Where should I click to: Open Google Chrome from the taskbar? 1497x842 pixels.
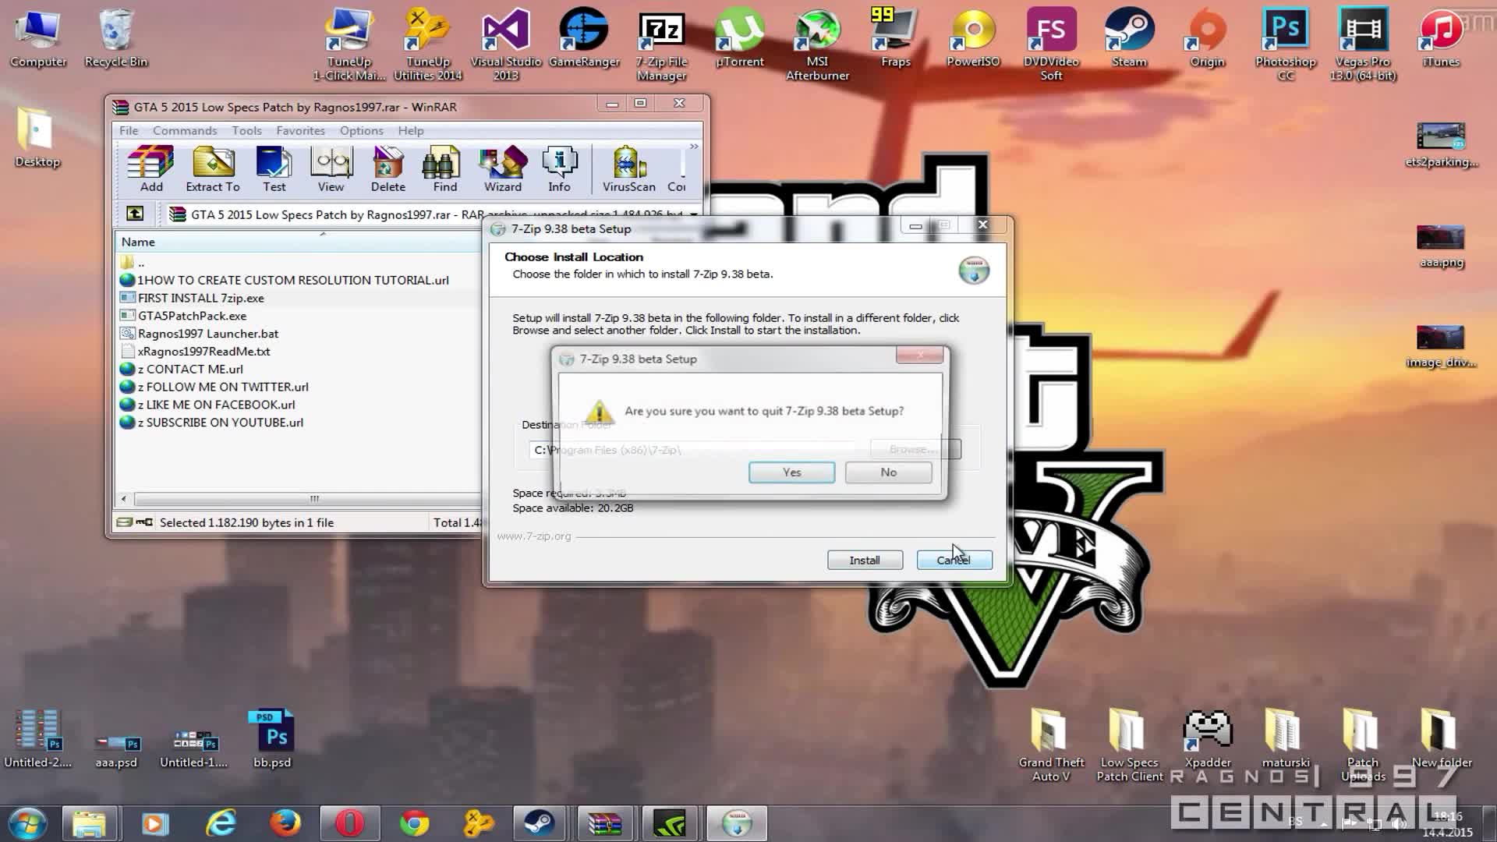[x=414, y=823]
